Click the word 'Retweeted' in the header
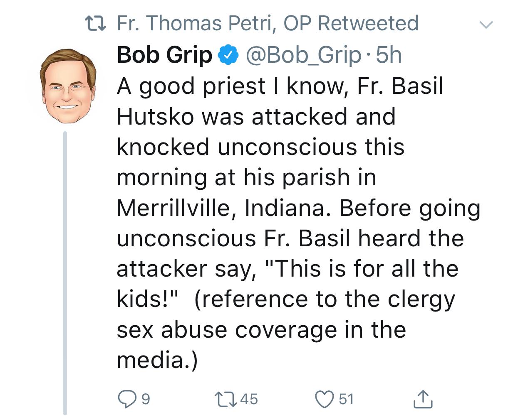Image resolution: width=513 pixels, height=417 pixels. point(368,23)
